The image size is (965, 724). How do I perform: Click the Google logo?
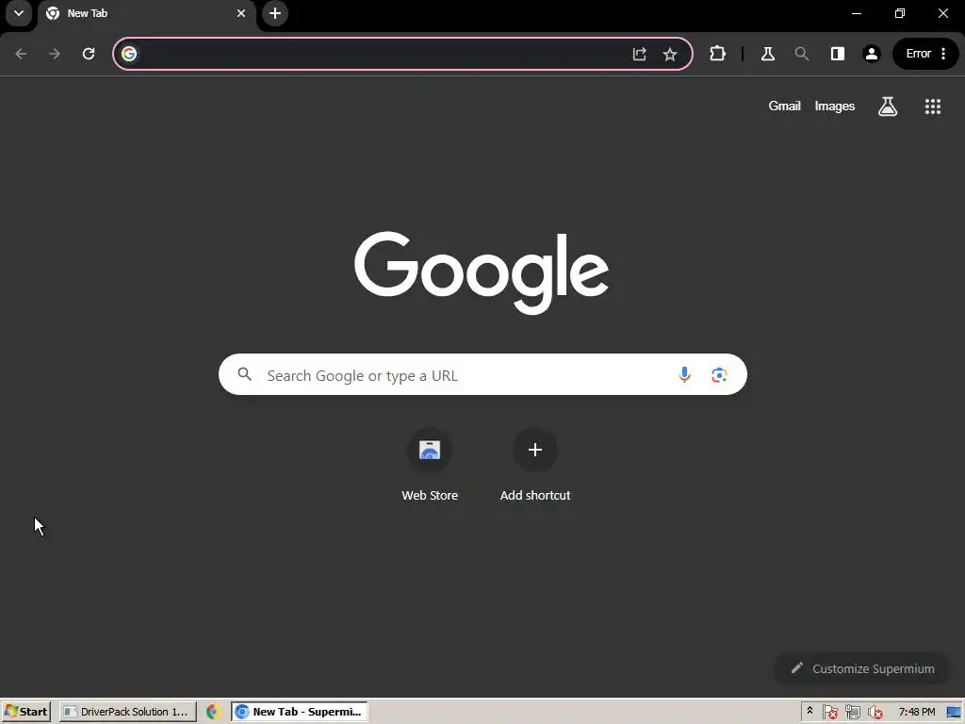coord(482,272)
